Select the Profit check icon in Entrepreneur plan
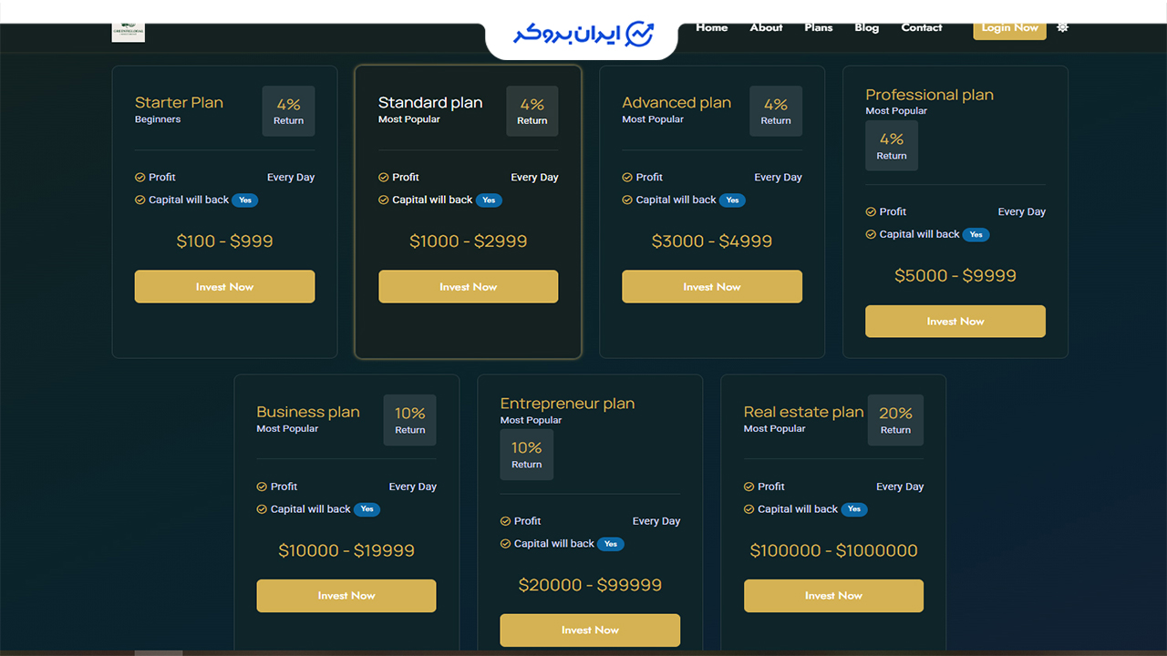Image resolution: width=1167 pixels, height=656 pixels. tap(505, 521)
